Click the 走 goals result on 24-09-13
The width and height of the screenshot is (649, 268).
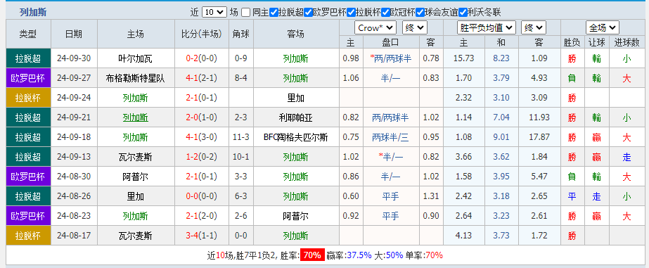click(626, 157)
